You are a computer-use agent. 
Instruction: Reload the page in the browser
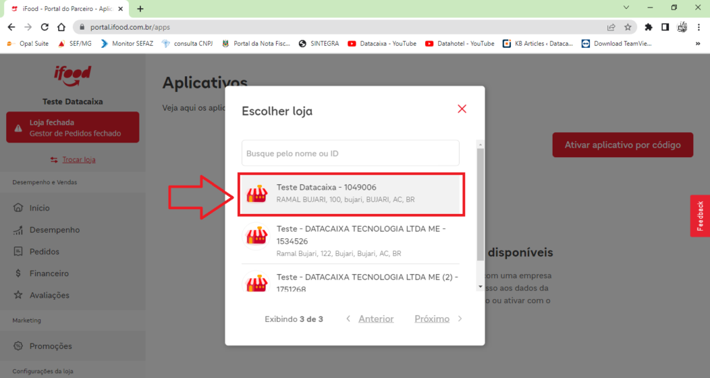[x=44, y=27]
